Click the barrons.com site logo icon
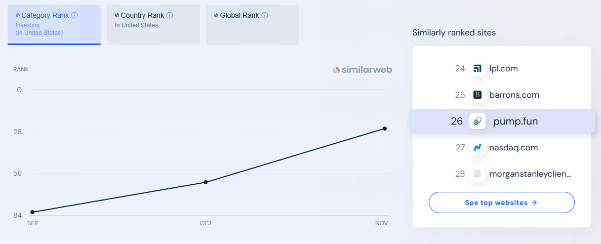 coord(477,95)
